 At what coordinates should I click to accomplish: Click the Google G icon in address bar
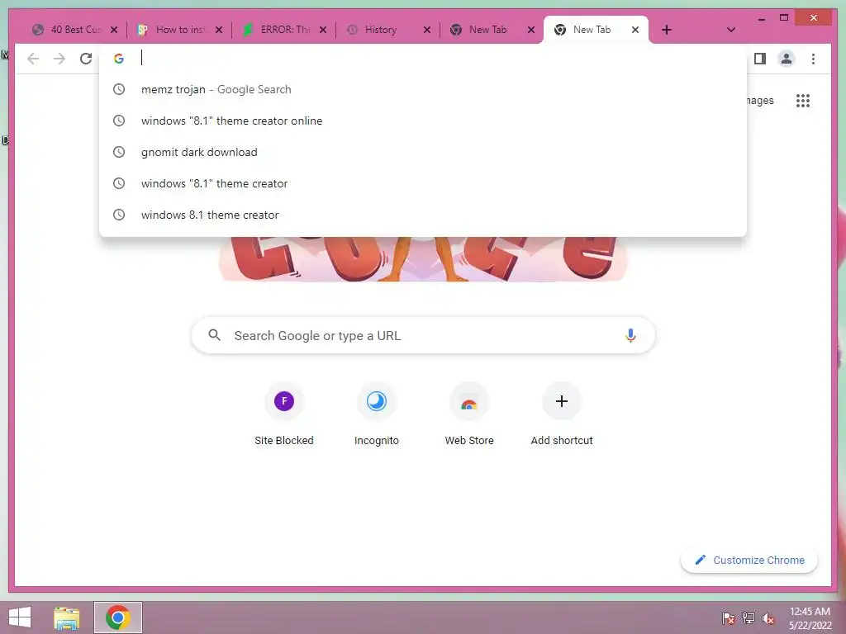[119, 59]
